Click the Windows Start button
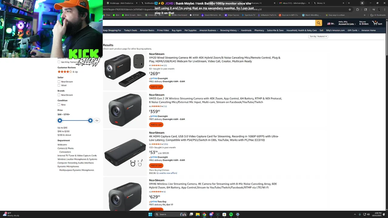This screenshot has width=388, height=218. (x=150, y=214)
